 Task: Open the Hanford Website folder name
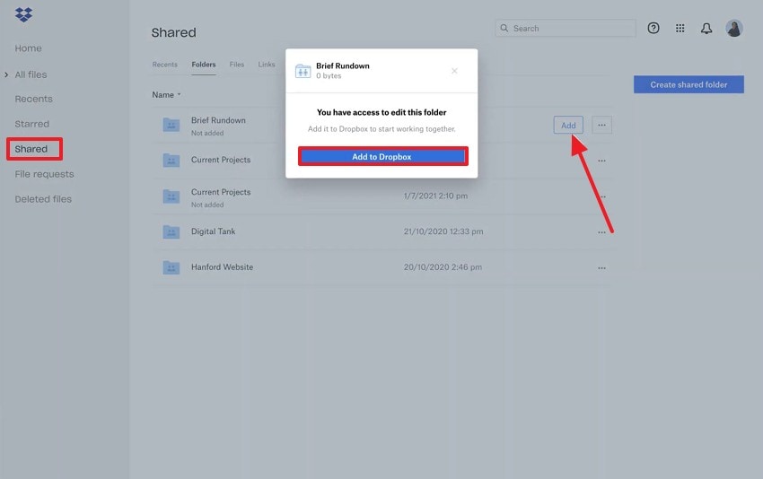(x=222, y=267)
